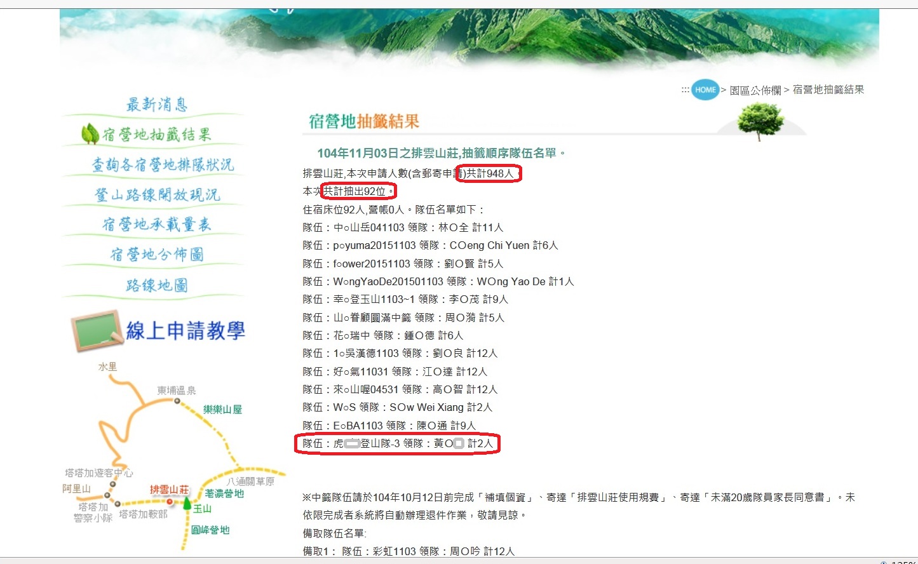Screen dimensions: 918x564
Task: Click 樂樂山屋 label on the map
Action: pos(222,410)
